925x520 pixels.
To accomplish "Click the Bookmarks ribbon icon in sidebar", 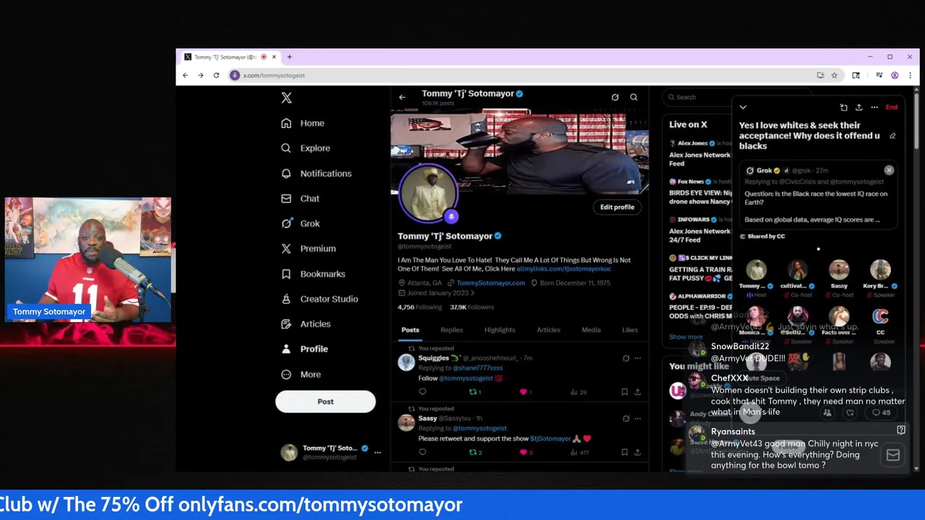I will point(286,274).
